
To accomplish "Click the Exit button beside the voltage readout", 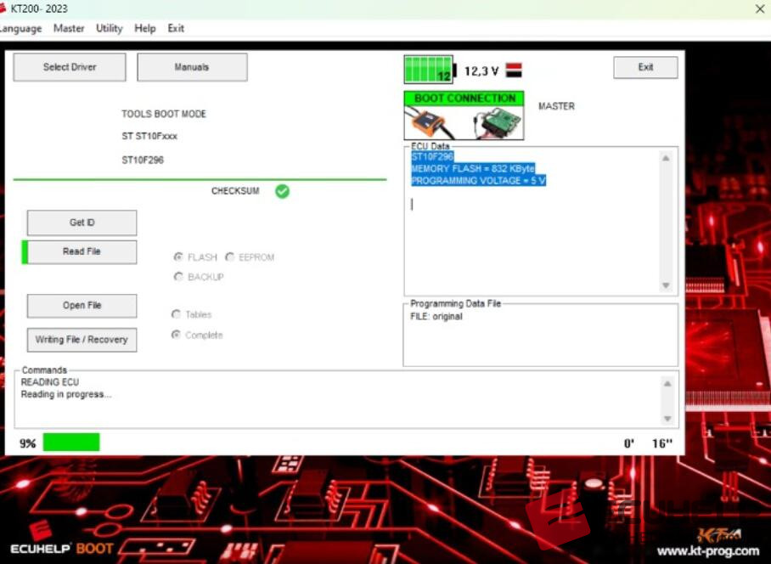I will point(645,67).
